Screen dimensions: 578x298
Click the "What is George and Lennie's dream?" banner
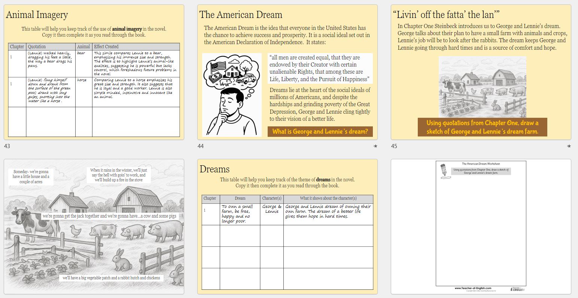click(x=320, y=131)
